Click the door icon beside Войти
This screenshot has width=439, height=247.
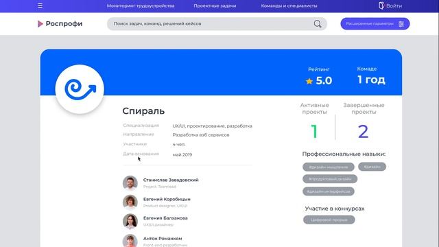pyautogui.click(x=381, y=5)
